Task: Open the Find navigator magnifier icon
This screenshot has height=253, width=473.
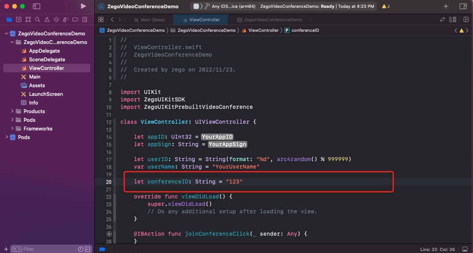Action: coord(37,19)
